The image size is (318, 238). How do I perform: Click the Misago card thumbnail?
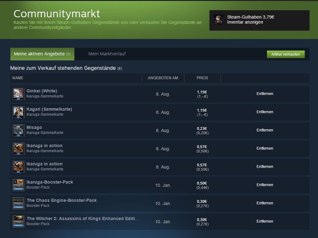tap(18, 130)
